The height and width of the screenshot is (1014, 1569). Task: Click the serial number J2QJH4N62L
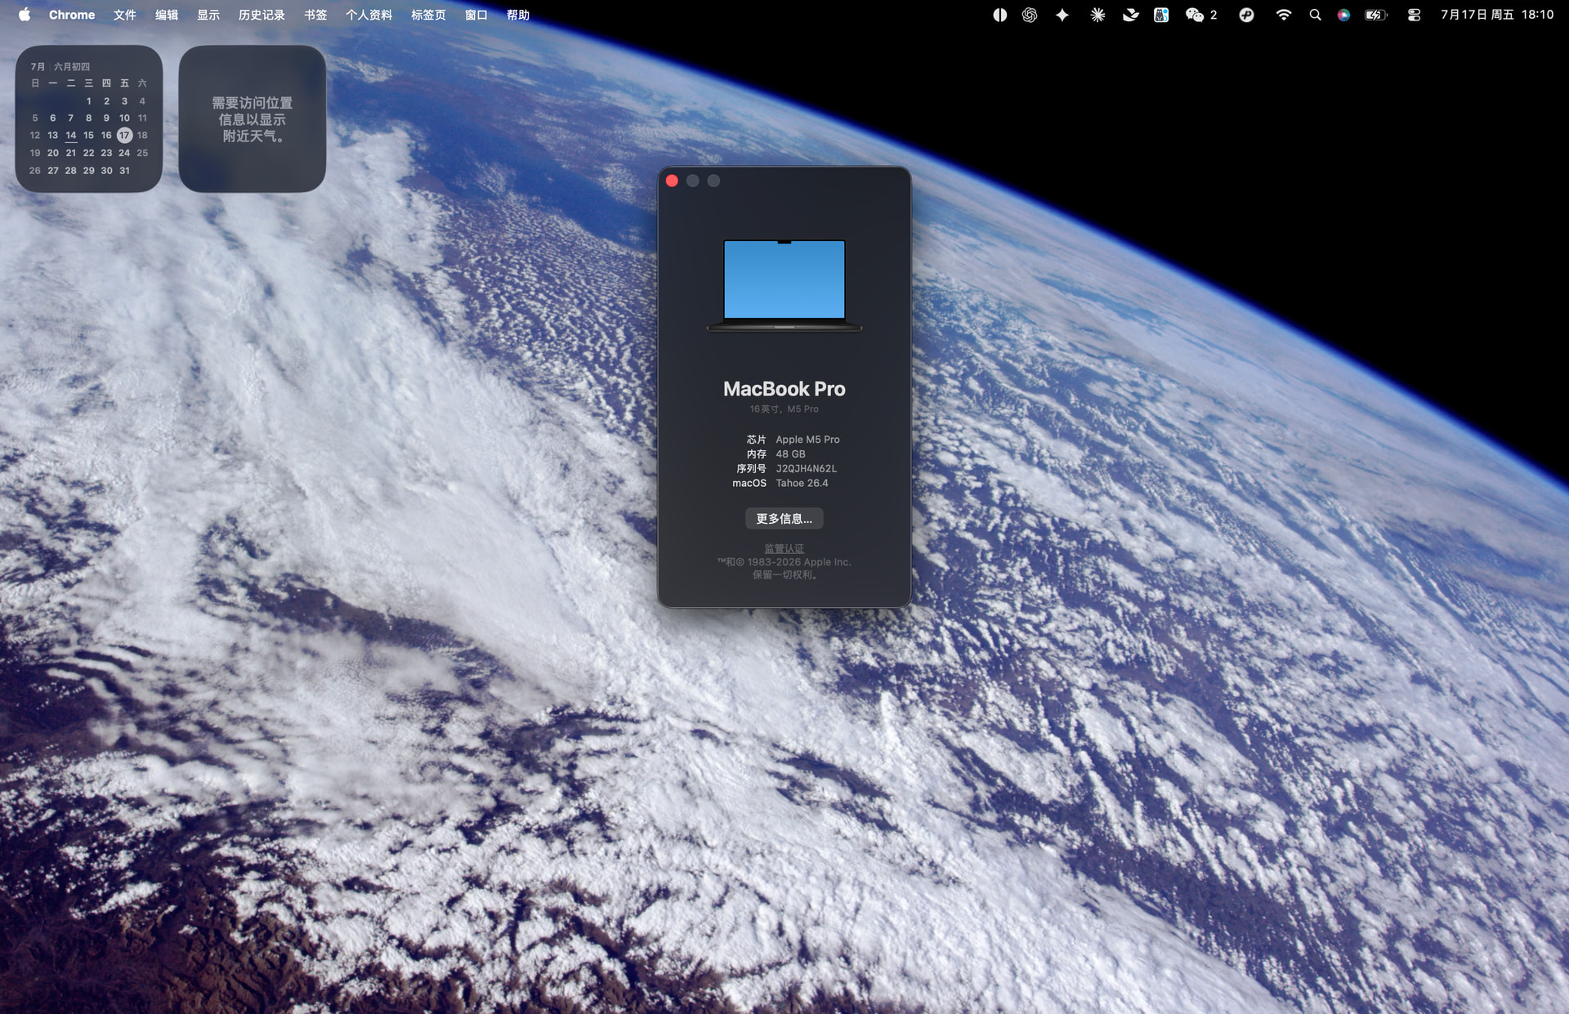(806, 469)
